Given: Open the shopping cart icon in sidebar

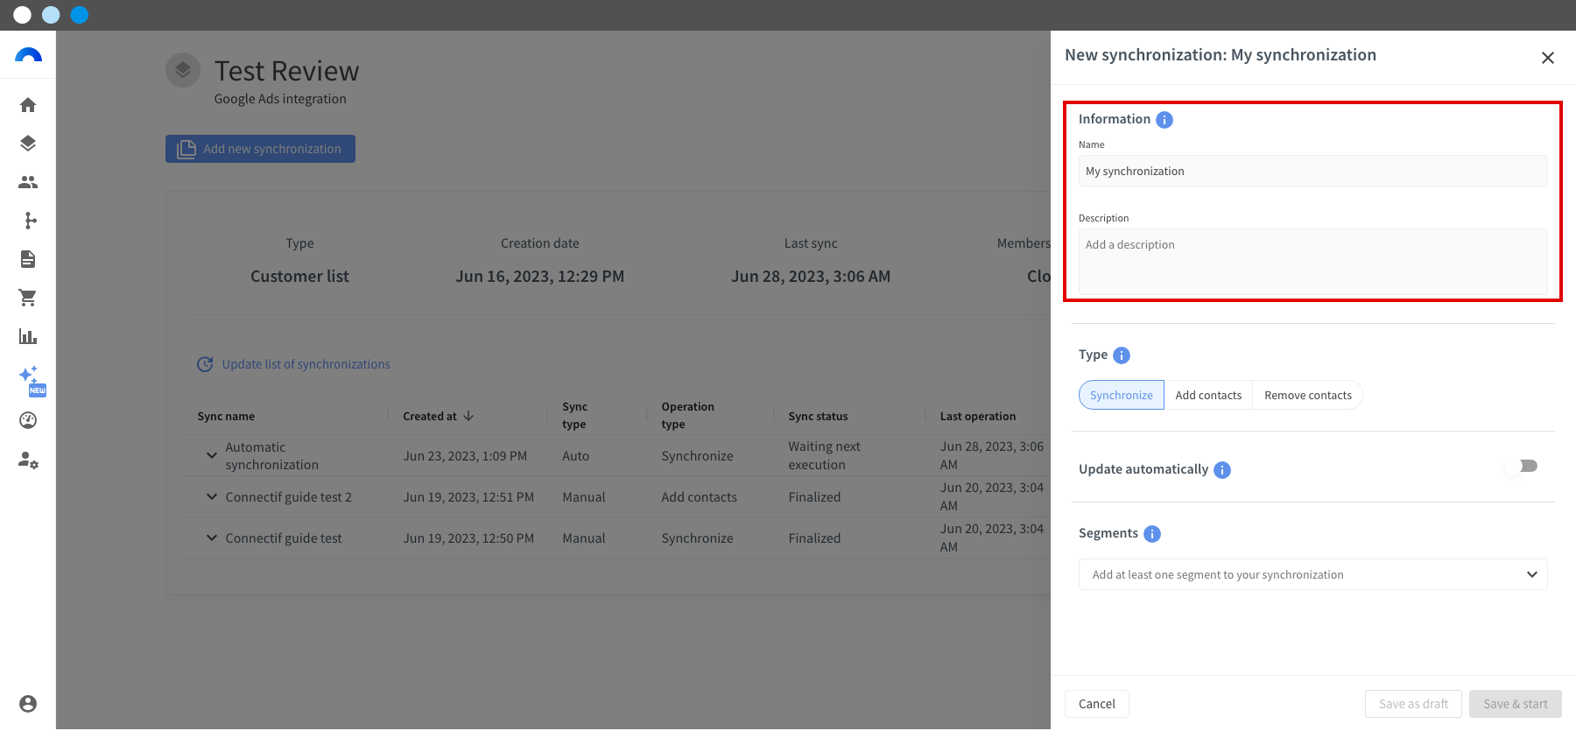Looking at the screenshot, I should point(28,298).
